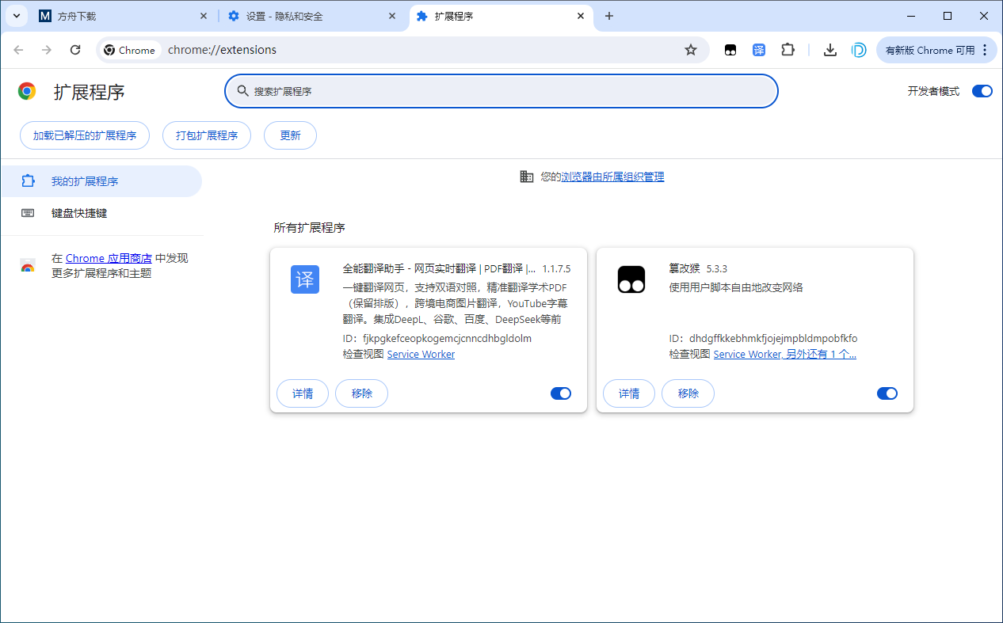Screen dimensions: 1003x623
Task: Select the keyboard icon beside 键盘快捷键
Action: (28, 213)
